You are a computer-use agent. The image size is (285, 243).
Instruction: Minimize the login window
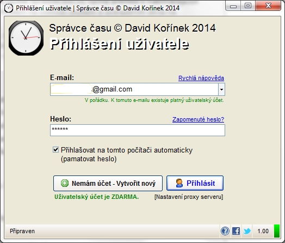(x=233, y=6)
